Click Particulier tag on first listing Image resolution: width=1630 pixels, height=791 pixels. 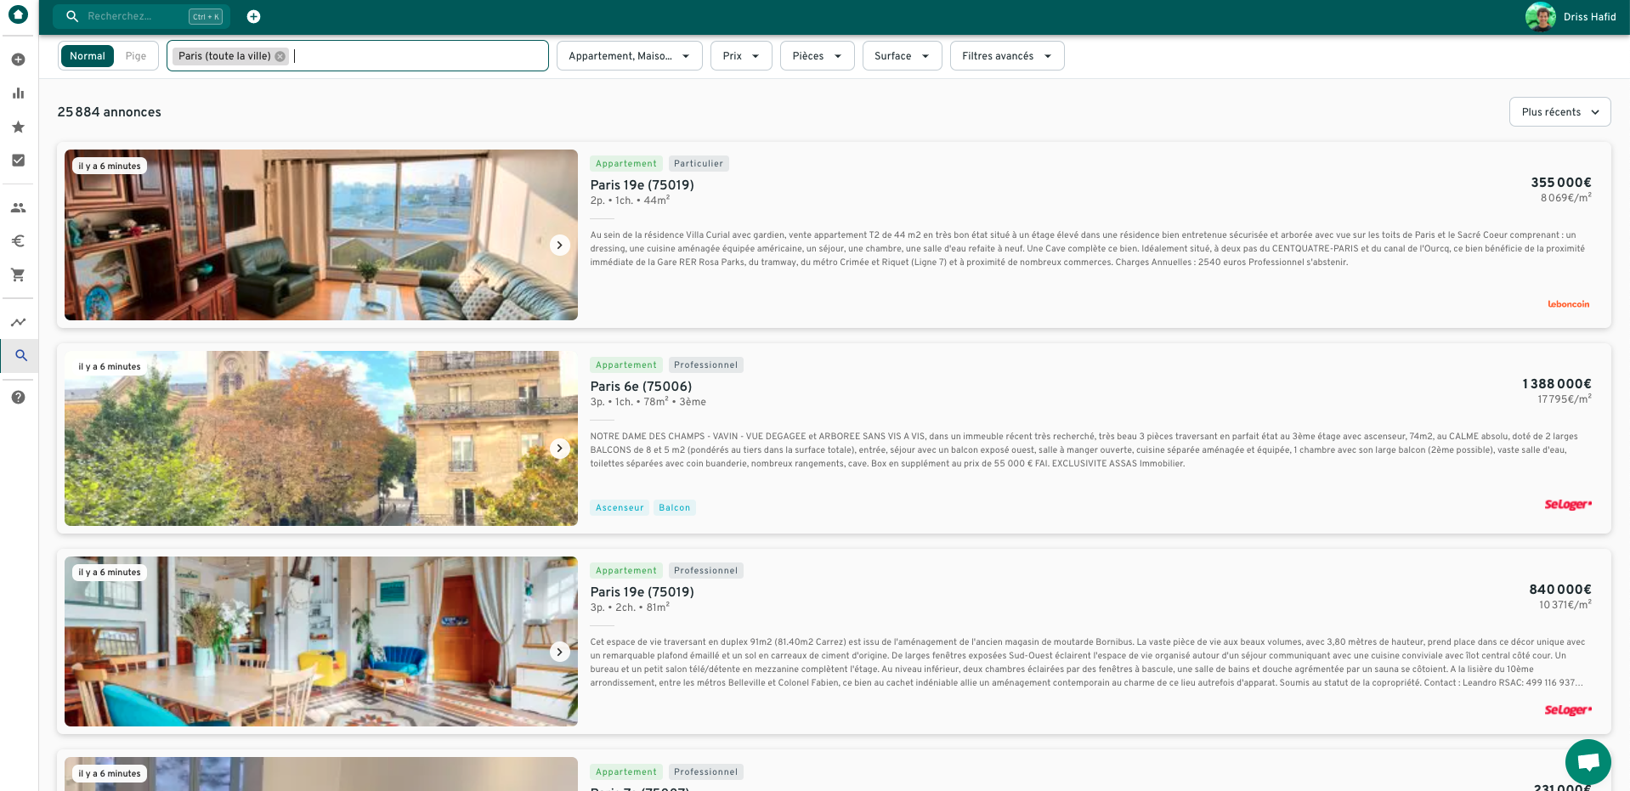[699, 164]
